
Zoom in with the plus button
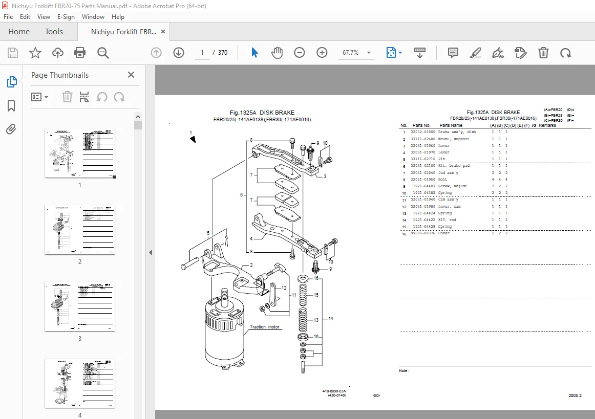(322, 53)
